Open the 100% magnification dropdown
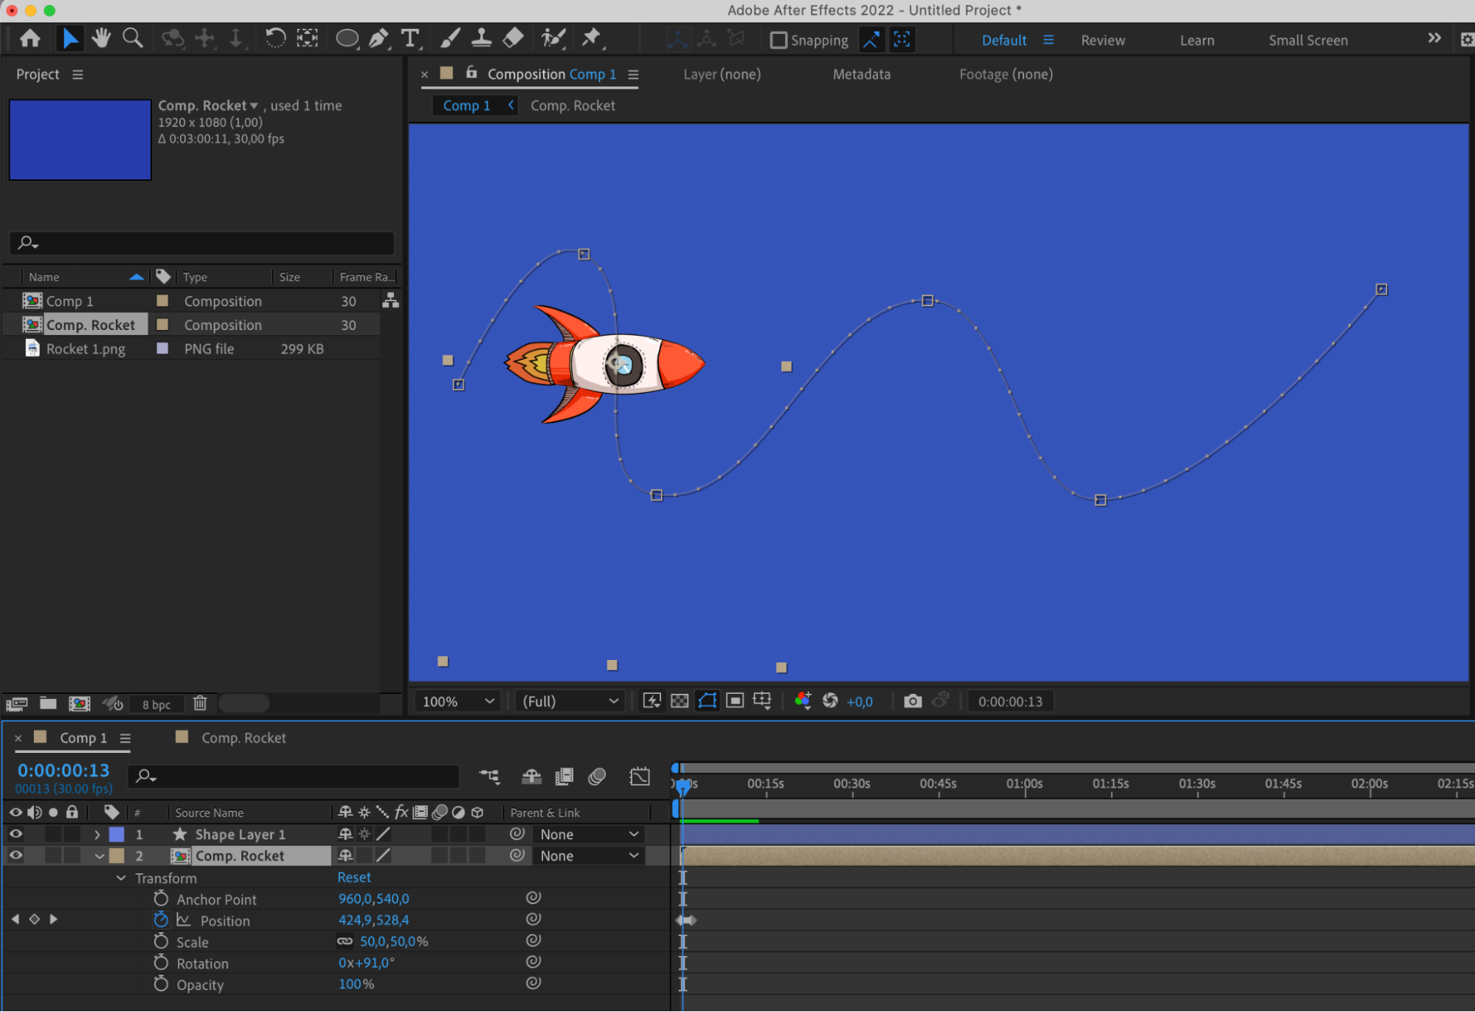The image size is (1475, 1012). click(457, 701)
